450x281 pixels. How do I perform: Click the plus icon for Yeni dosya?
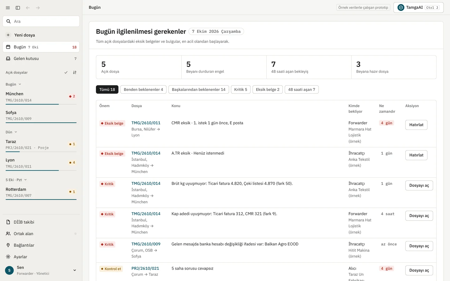pos(8,35)
